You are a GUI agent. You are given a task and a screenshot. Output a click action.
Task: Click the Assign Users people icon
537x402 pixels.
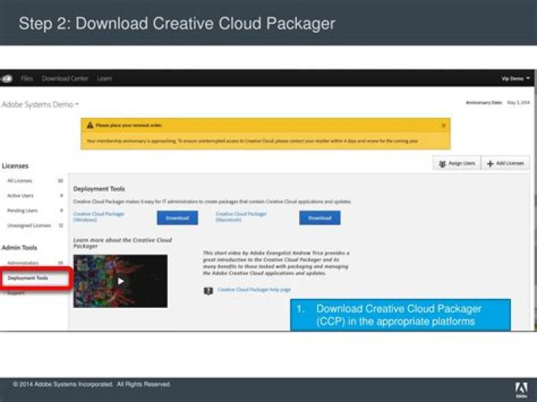(442, 163)
